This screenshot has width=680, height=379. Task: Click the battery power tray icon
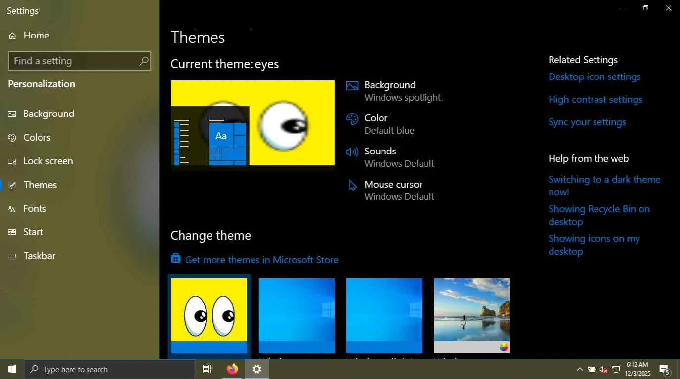592,369
